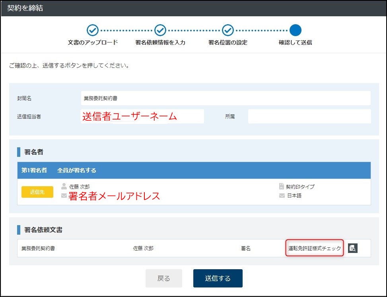Click the mail icon beside signer email address

click(x=64, y=196)
